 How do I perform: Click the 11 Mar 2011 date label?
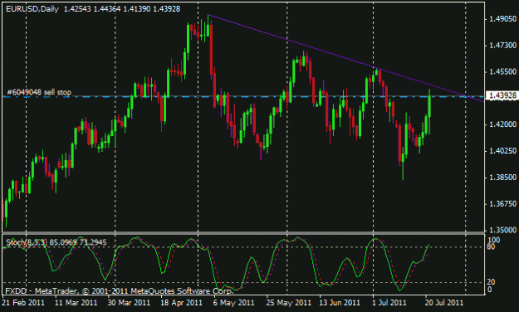tap(76, 303)
